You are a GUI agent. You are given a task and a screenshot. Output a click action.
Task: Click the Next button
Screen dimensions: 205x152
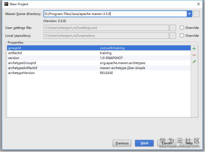(144, 143)
